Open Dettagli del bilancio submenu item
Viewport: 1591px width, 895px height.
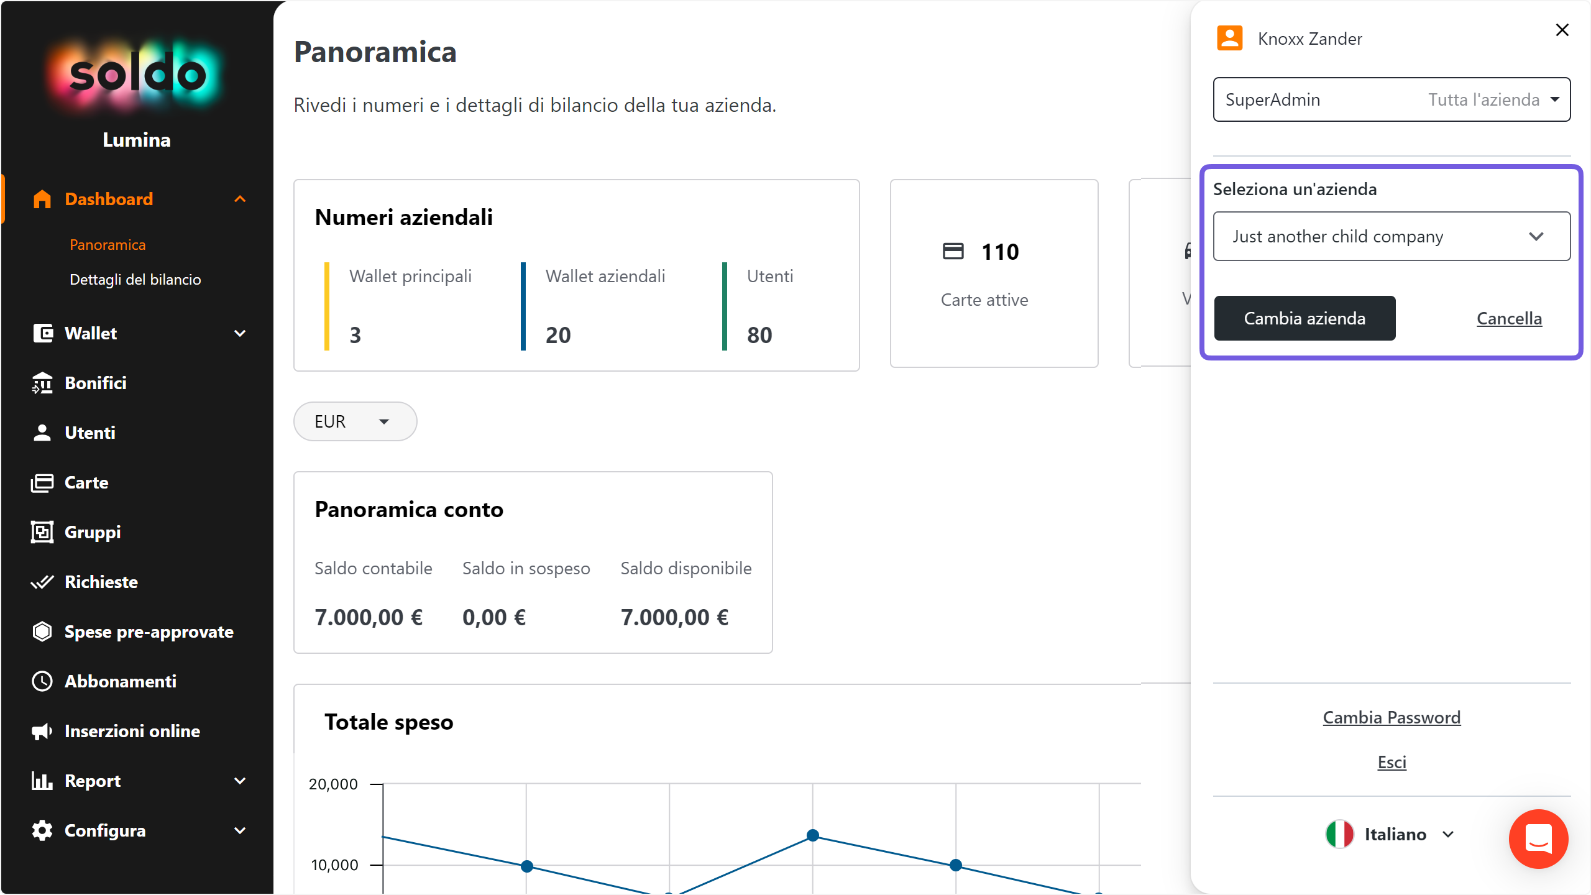pyautogui.click(x=135, y=280)
